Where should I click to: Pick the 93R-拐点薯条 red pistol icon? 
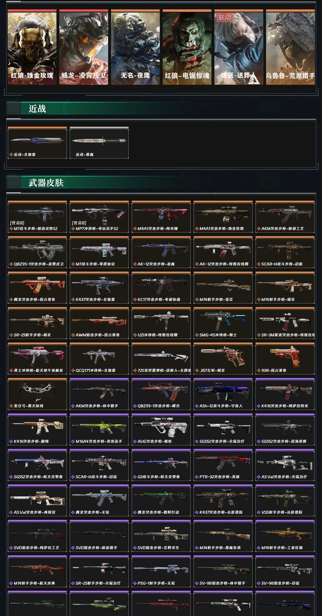pos(285,359)
